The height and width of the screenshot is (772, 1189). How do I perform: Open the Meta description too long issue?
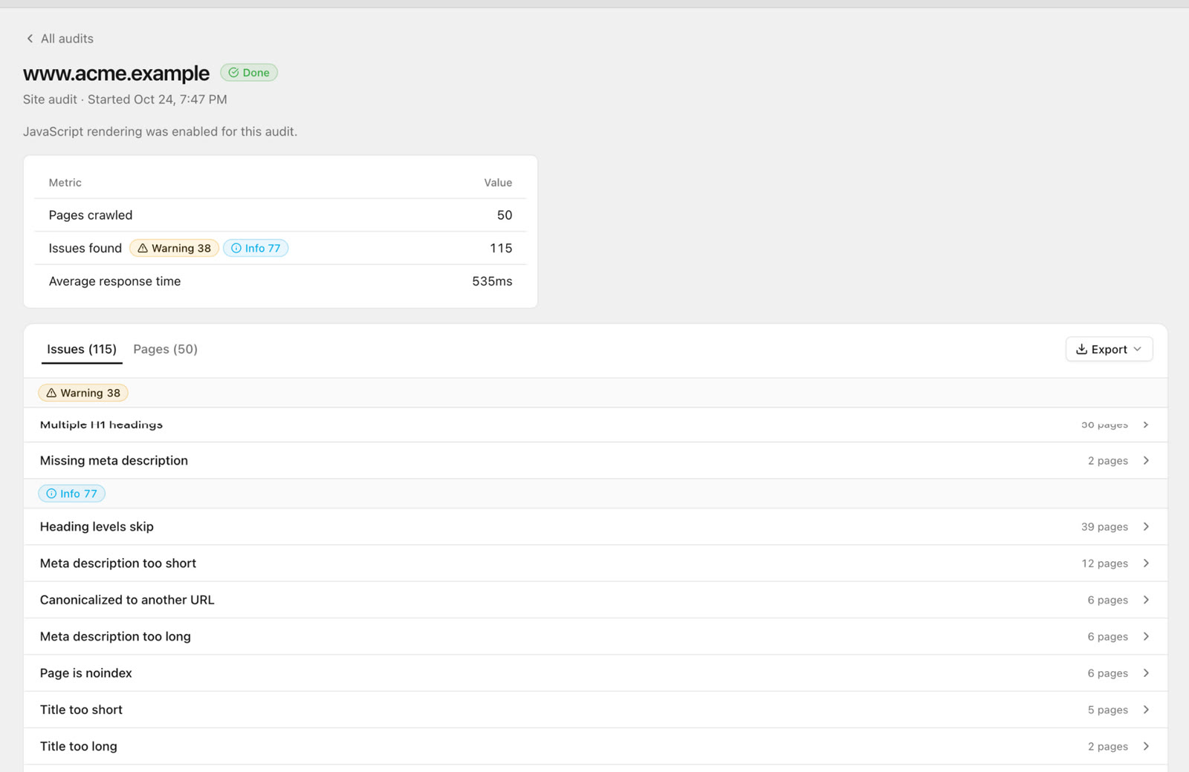point(595,636)
